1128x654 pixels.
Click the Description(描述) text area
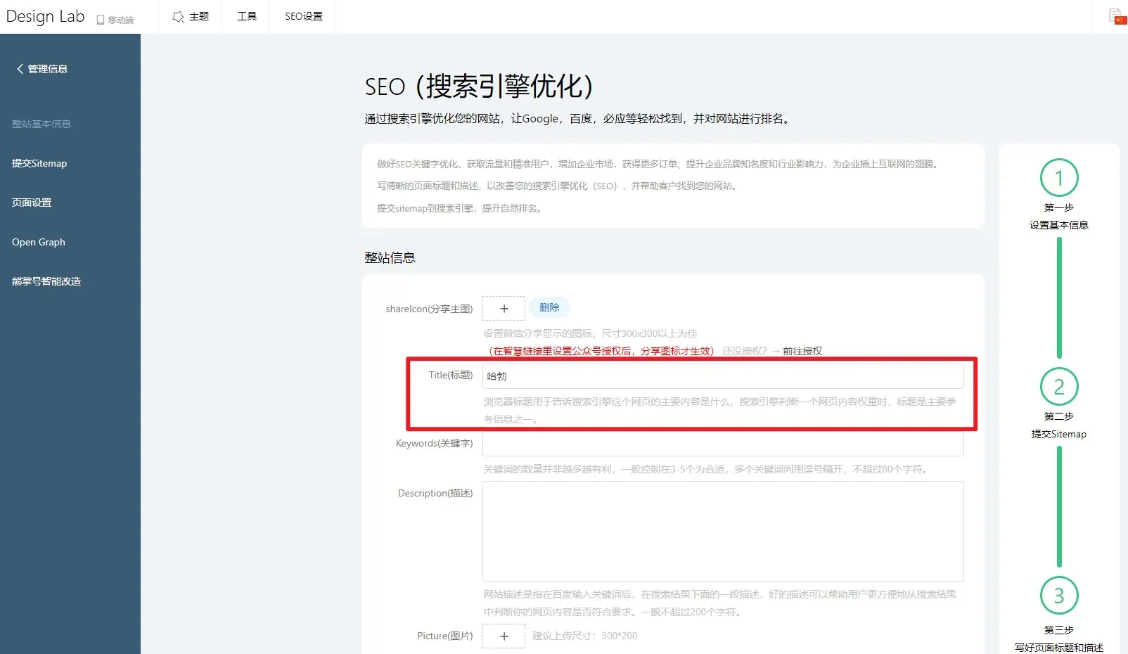point(722,531)
